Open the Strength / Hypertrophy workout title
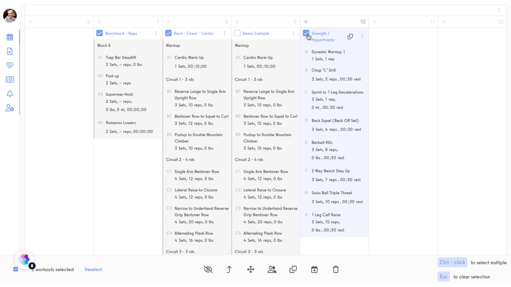This screenshot has width=511, height=287. click(x=323, y=37)
